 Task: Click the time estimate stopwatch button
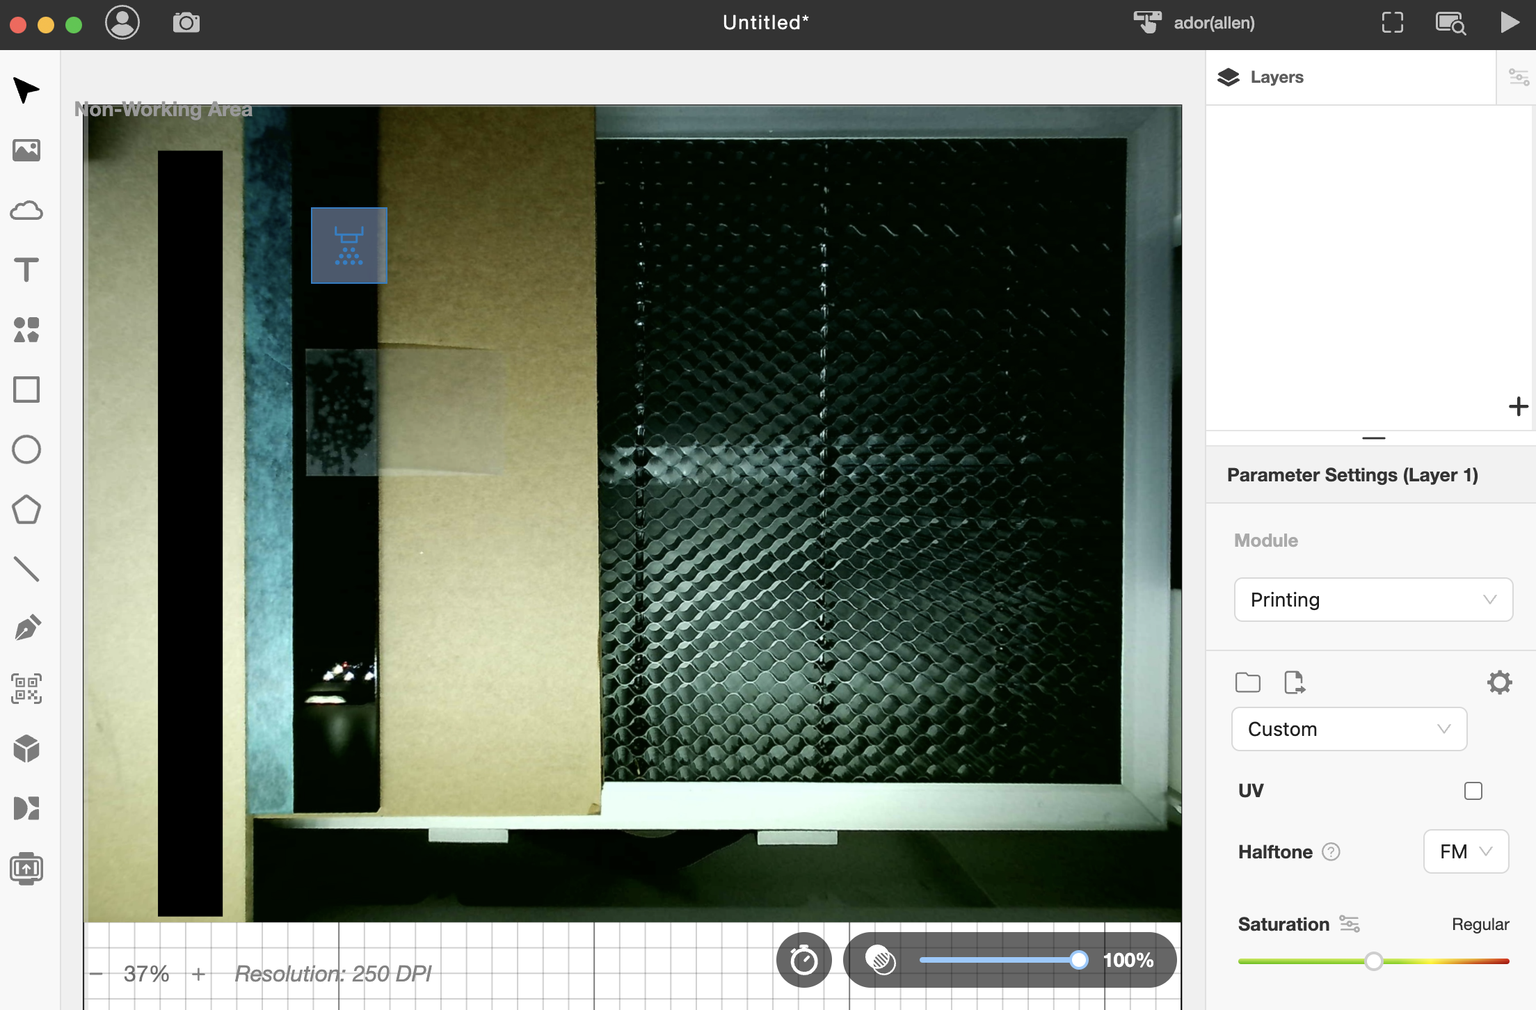804,960
